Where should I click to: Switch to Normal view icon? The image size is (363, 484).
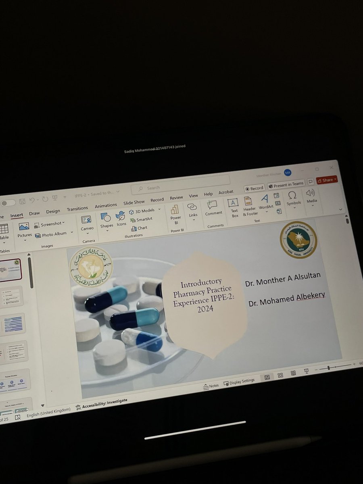[267, 378]
